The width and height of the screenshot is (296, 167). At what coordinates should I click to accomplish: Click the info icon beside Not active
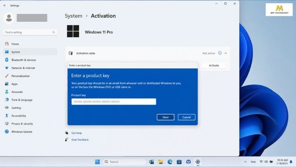(x=220, y=53)
